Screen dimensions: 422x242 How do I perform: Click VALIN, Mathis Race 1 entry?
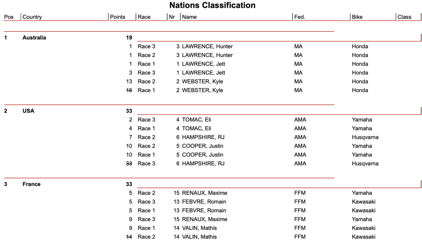(199, 228)
